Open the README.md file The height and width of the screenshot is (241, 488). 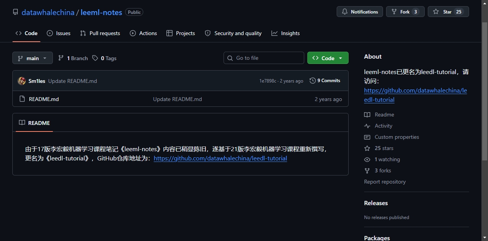click(x=44, y=99)
